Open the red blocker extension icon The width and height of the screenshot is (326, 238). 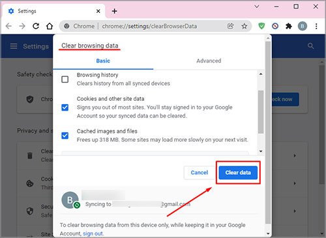tap(275, 26)
